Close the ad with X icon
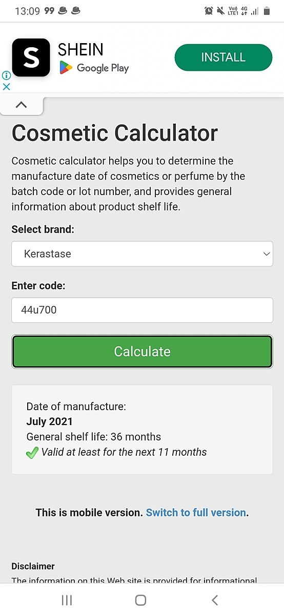Viewport: 284px width, 616px height. point(6,87)
